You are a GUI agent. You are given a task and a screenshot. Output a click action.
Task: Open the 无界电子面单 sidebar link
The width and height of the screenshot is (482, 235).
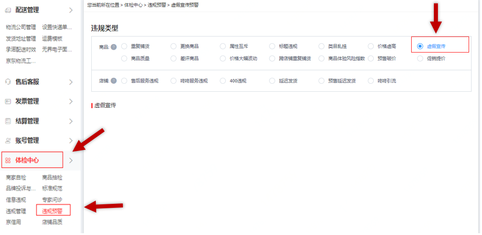(x=57, y=49)
